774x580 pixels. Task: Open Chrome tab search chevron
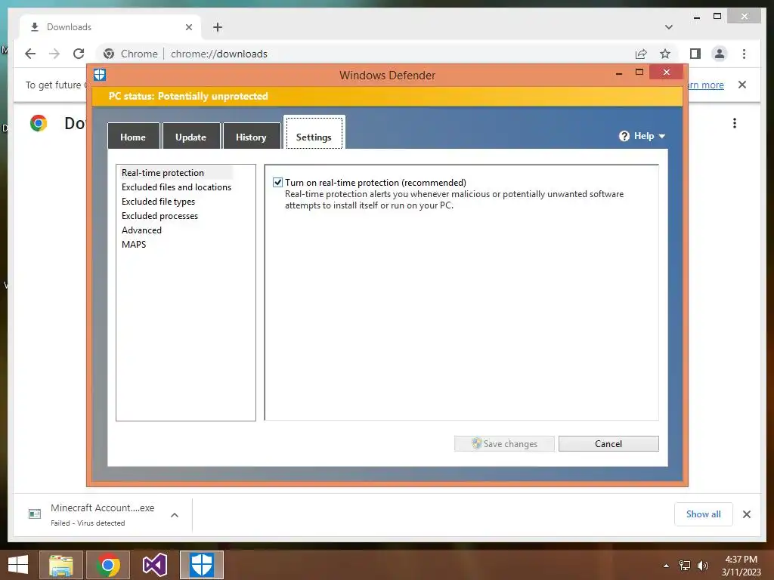click(668, 27)
